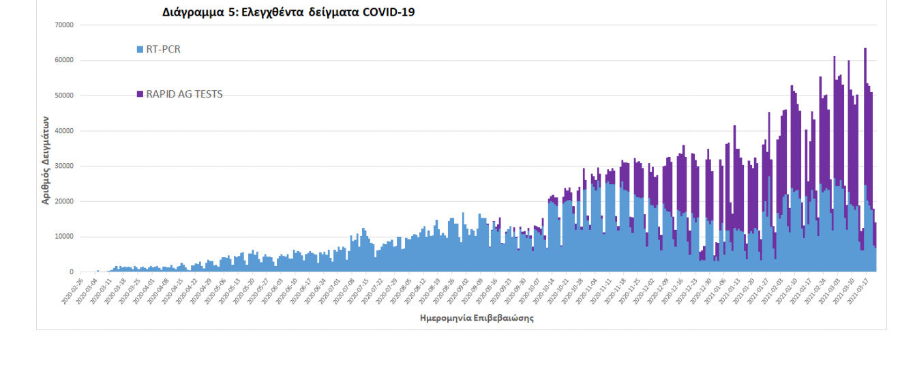Viewport: 915px width, 378px height.
Task: Select the RAPID AG TESTS legend label
Action: click(184, 94)
